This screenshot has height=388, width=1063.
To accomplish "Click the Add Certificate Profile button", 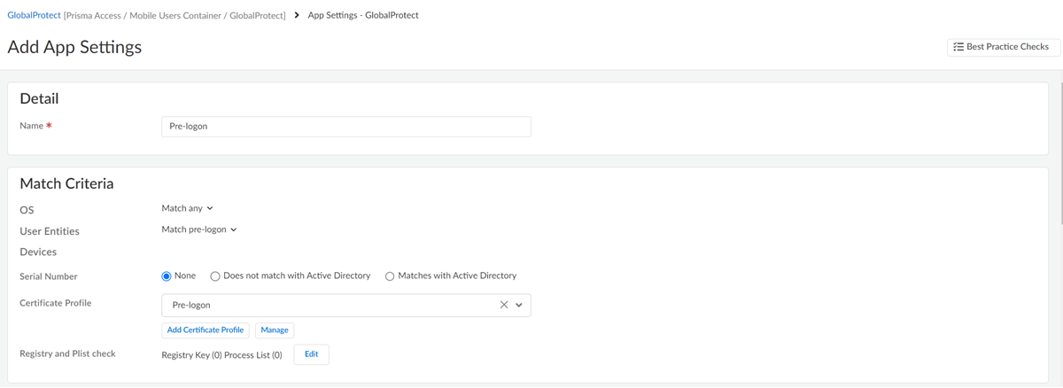I will click(x=206, y=330).
